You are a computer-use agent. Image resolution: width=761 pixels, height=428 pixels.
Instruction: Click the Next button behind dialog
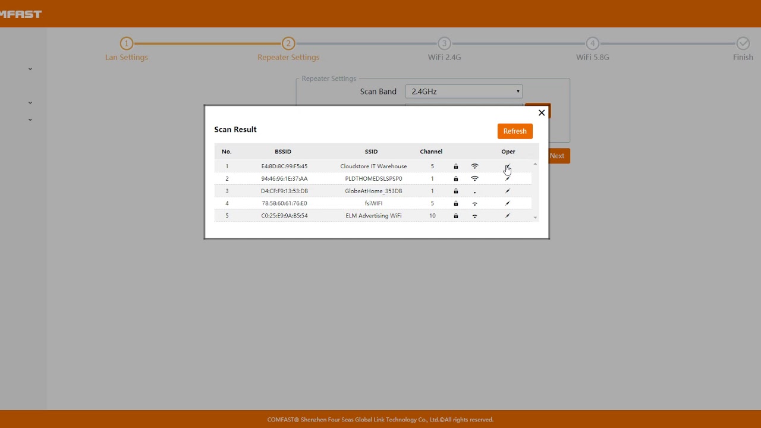pos(557,156)
